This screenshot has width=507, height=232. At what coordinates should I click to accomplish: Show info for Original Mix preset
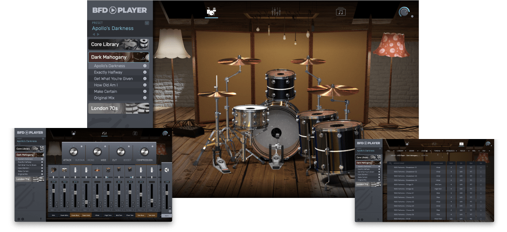[145, 98]
